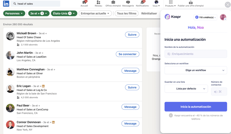Click 'Head of Sales at Log & Co' text

[32, 90]
